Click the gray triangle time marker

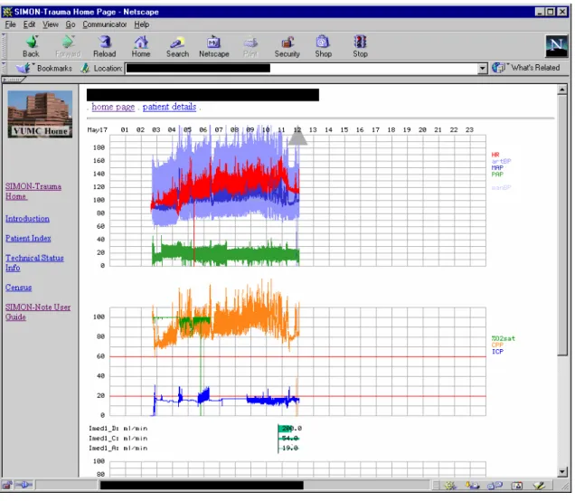click(297, 137)
